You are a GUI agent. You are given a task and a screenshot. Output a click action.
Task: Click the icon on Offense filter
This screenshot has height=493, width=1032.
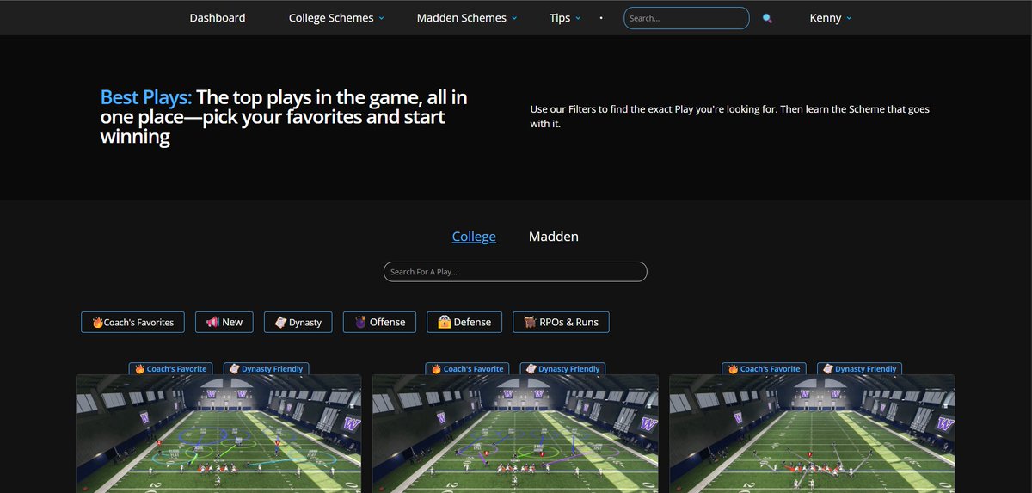coord(359,322)
